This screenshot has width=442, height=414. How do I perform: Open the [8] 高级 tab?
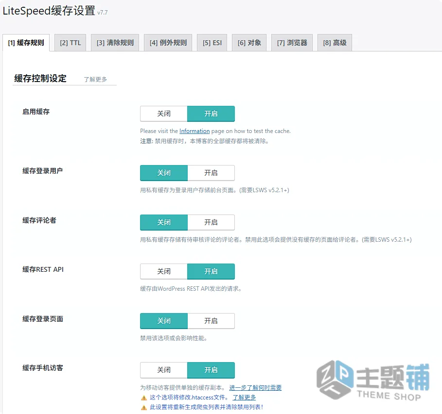click(x=335, y=43)
